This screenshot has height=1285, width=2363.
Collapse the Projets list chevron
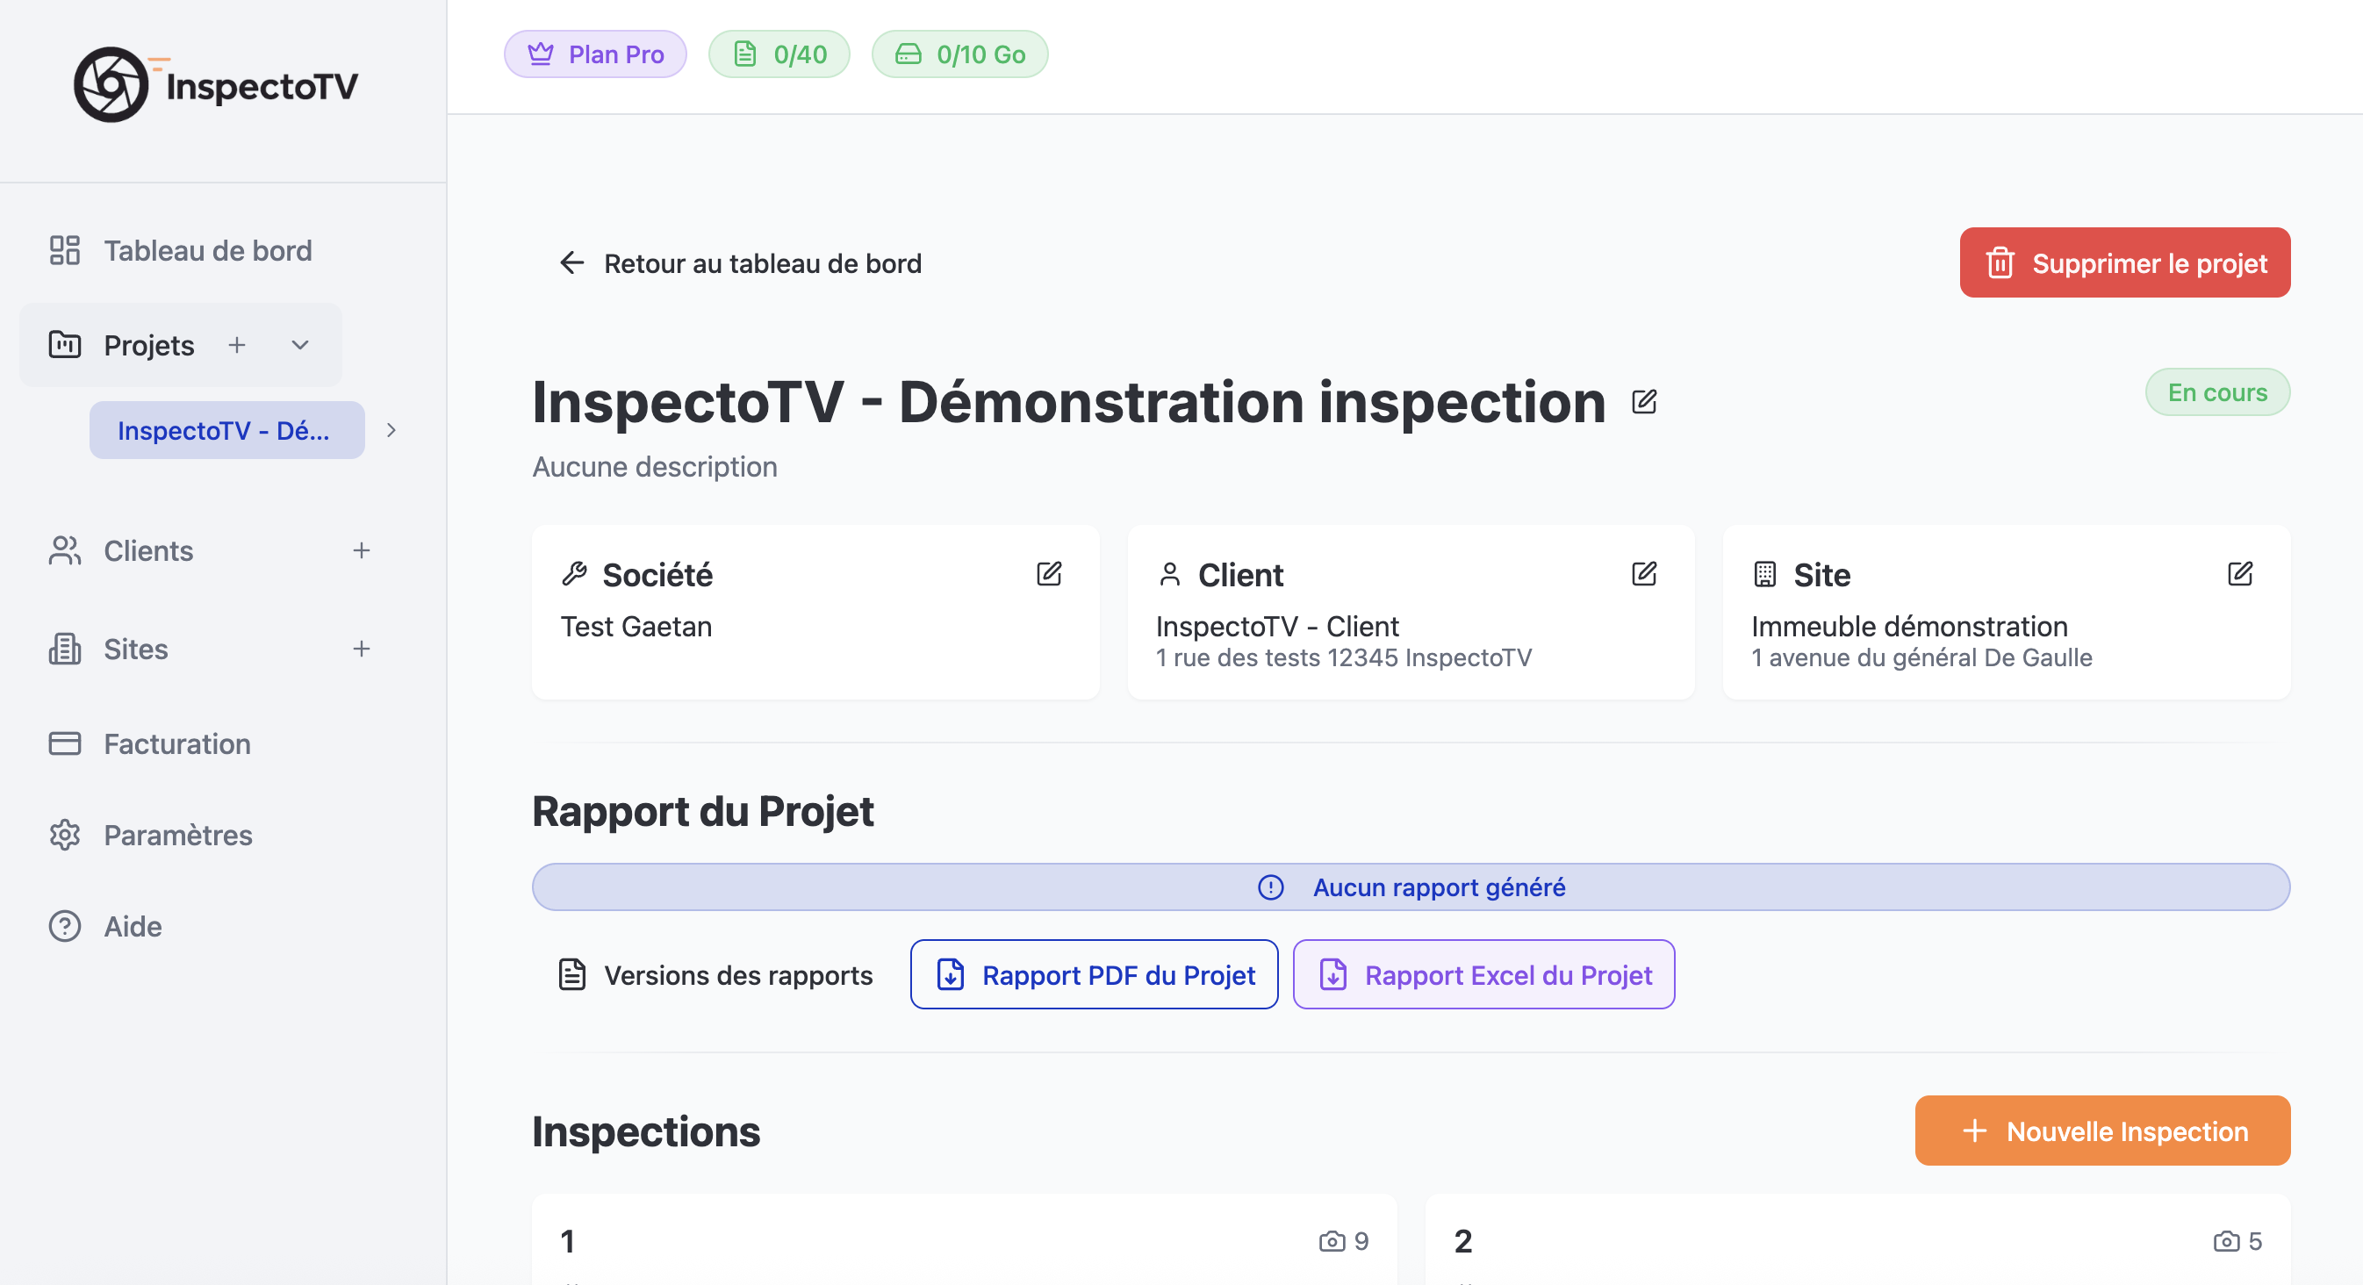300,345
